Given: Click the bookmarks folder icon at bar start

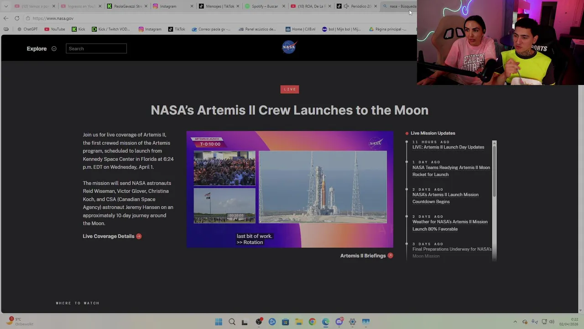Looking at the screenshot, I should (x=6, y=29).
